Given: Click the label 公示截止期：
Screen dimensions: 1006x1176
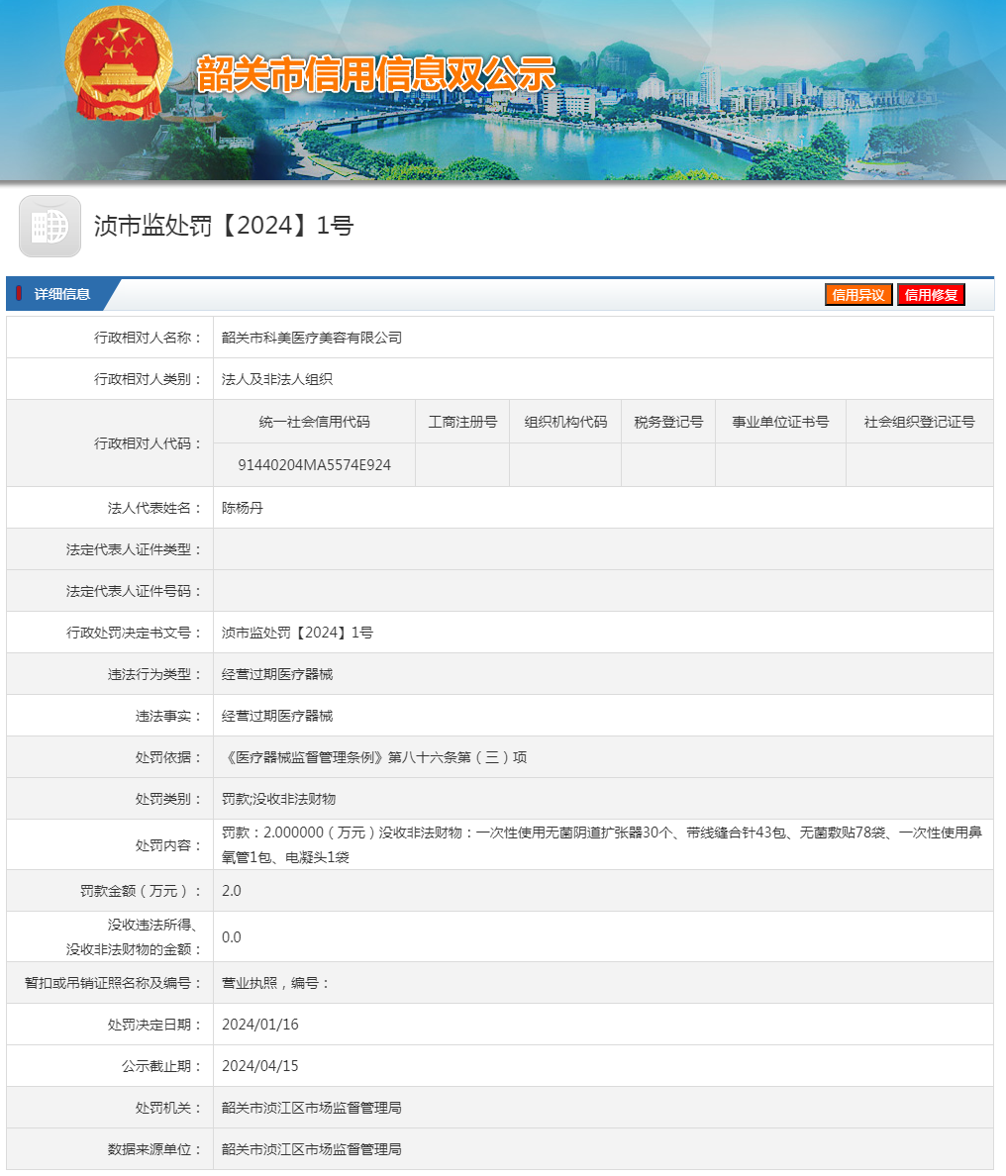Looking at the screenshot, I should click(x=162, y=1066).
